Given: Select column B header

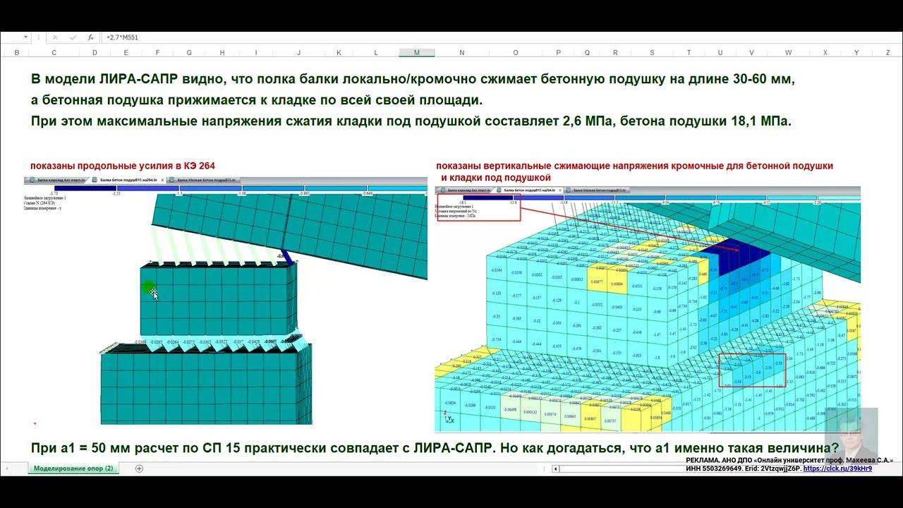Looking at the screenshot, I should pos(17,53).
